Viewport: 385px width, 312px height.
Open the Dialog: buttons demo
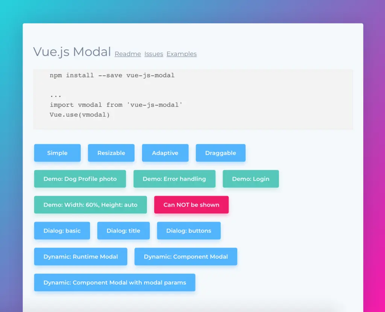189,231
